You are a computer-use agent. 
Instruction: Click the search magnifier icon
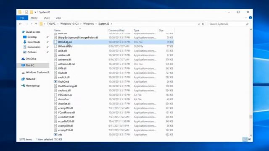(247, 24)
